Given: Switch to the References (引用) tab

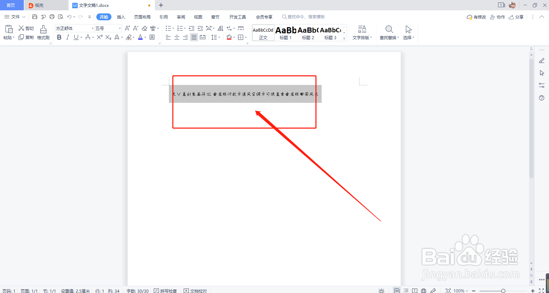Looking at the screenshot, I should click(164, 17).
